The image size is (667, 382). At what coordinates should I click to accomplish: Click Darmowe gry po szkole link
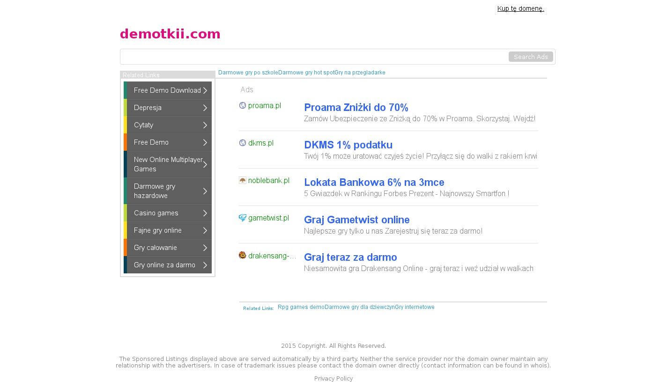pyautogui.click(x=248, y=73)
